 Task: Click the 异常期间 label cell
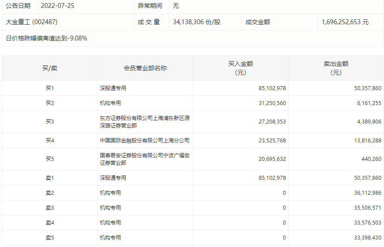[150, 6]
